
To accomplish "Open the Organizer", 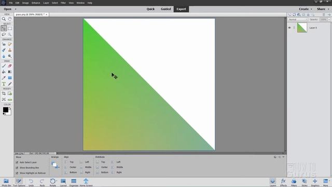I will [x=74, y=182].
